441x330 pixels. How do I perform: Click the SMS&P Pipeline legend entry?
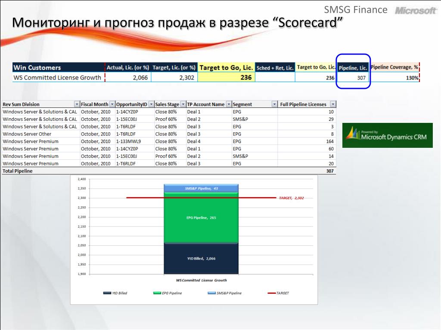(224, 293)
